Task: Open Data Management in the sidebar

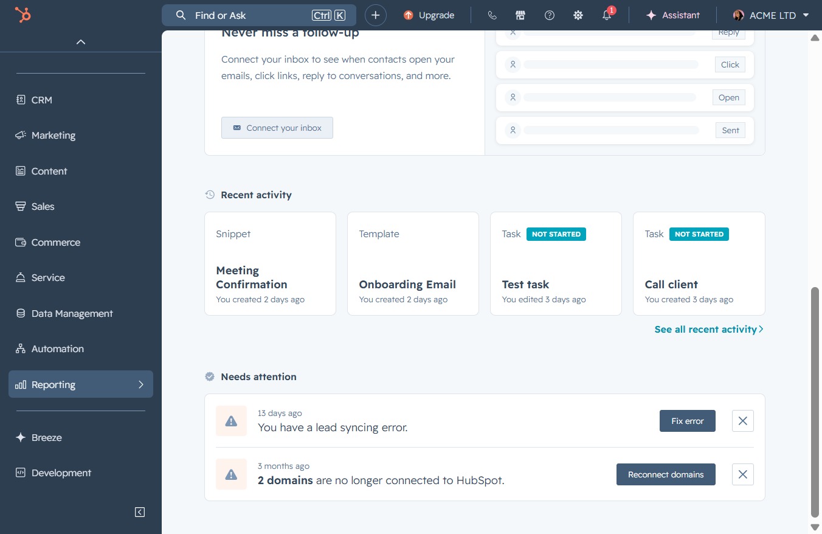Action: click(x=81, y=313)
